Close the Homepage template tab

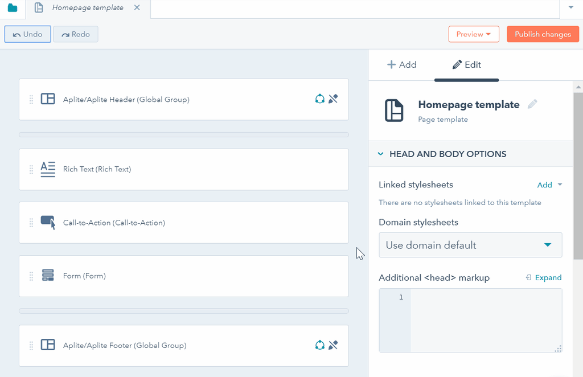[137, 8]
